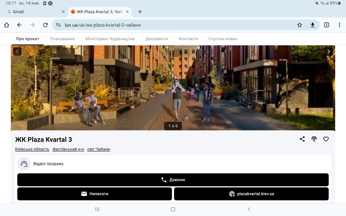Share the Plaza Kvartal 3 listing
The width and height of the screenshot is (346, 216).
point(302,139)
